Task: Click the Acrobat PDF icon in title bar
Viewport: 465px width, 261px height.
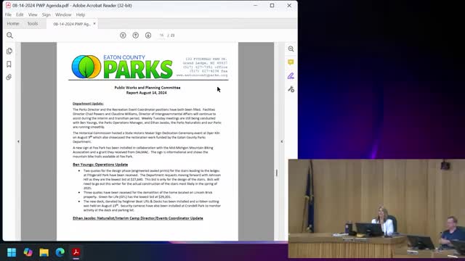Action: point(8,5)
